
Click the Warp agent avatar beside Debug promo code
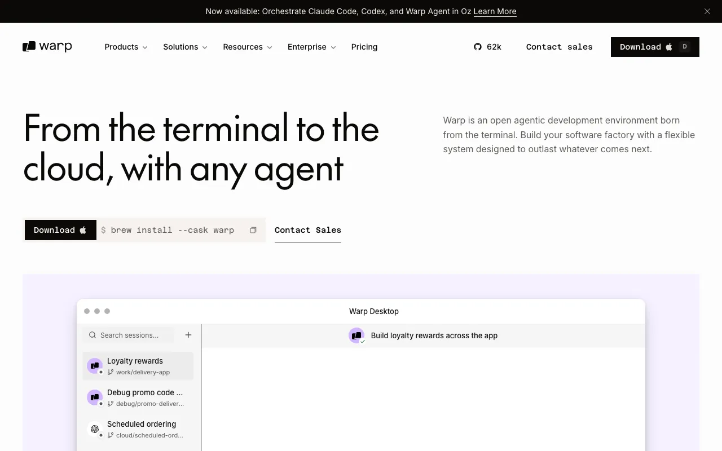(x=95, y=397)
